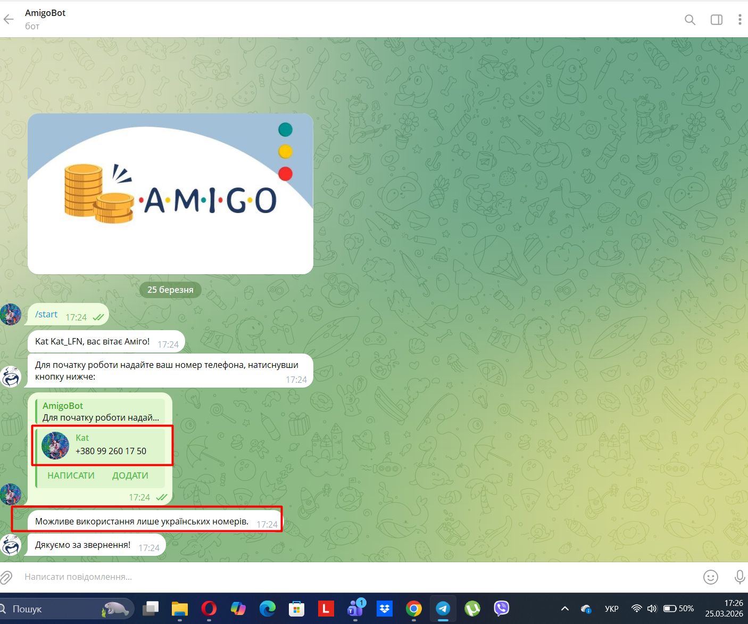Open the Copilot icon on the taskbar
Screen dimensions: 748x624
pyautogui.click(x=238, y=609)
